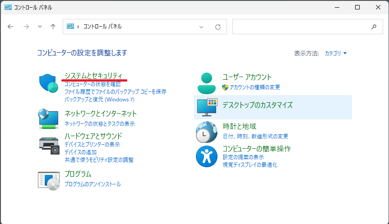Viewport: 389px width, 224px height.
Task: Click デバイスとプリンターの表示 link
Action: click(93, 145)
